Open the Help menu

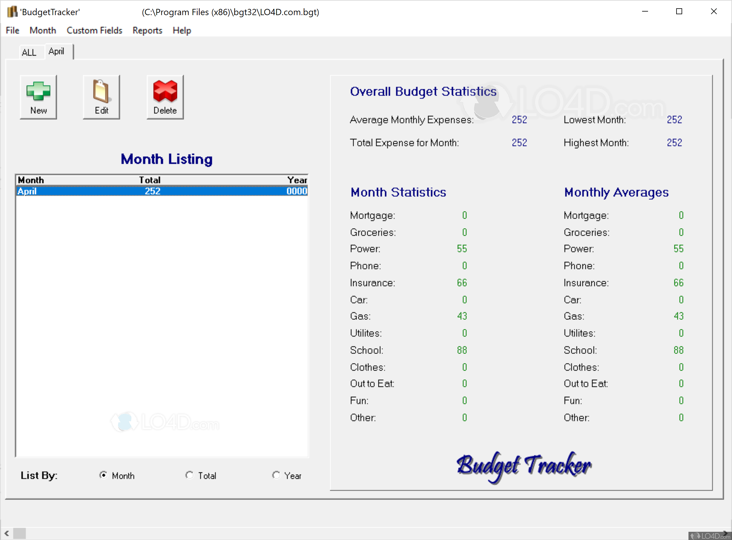[x=182, y=31]
